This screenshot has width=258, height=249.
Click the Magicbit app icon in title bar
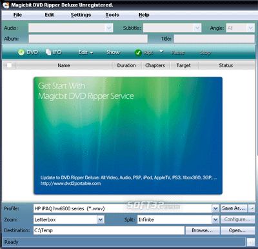point(5,5)
